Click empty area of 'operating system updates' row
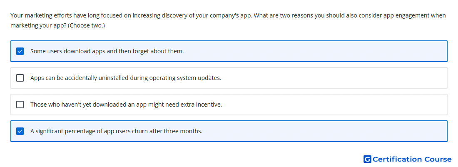Image resolution: width=458 pixels, height=167 pixels. (x=333, y=78)
